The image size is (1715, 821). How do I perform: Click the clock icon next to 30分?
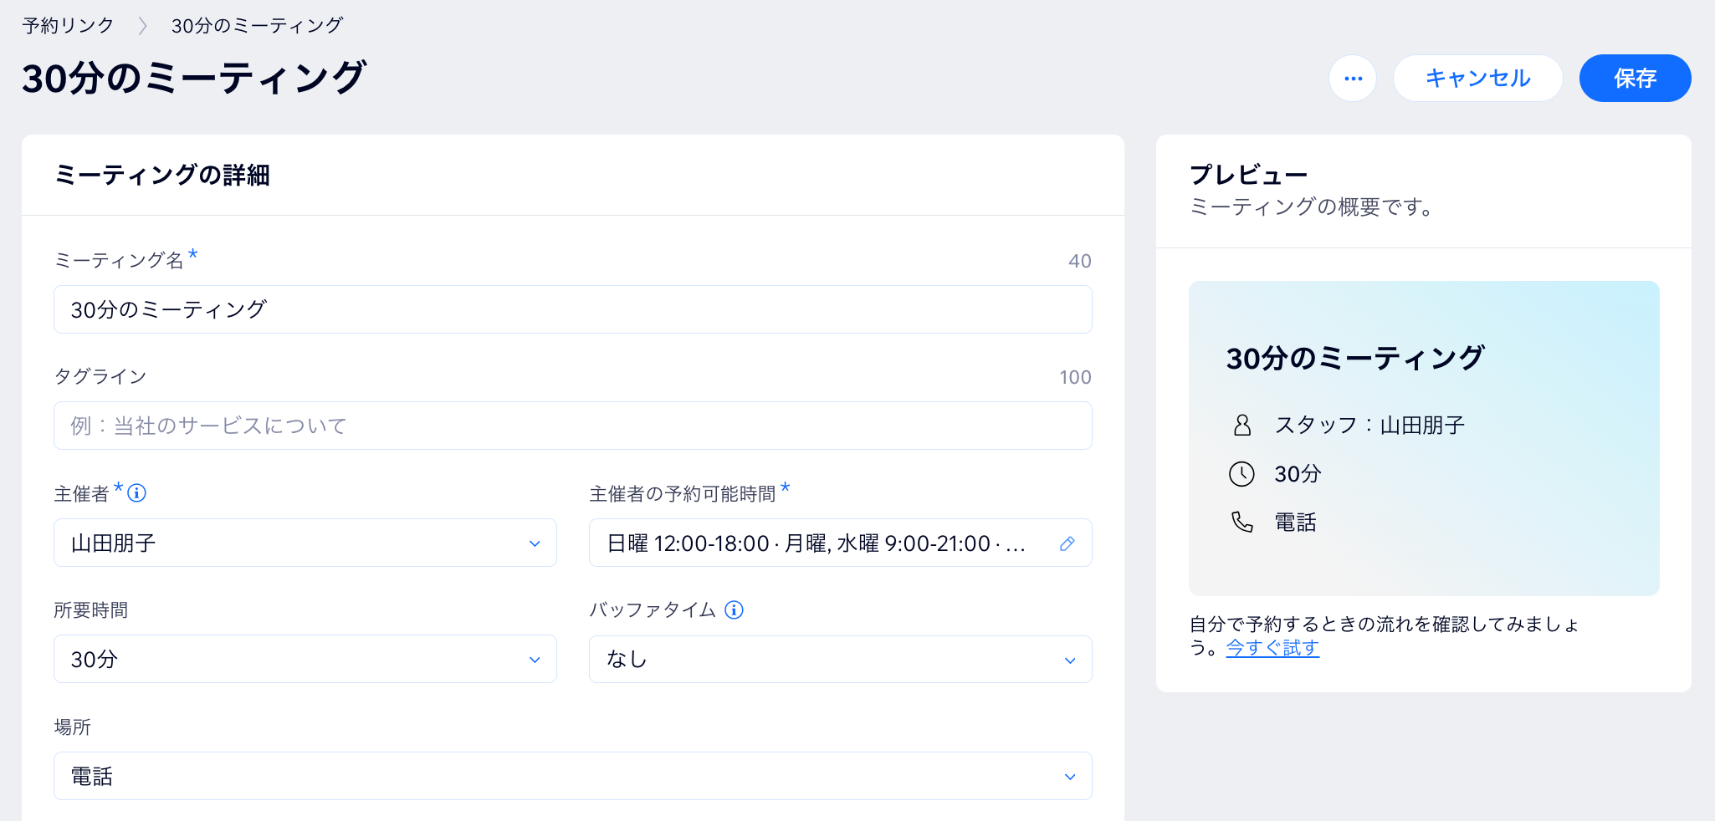click(x=1244, y=474)
